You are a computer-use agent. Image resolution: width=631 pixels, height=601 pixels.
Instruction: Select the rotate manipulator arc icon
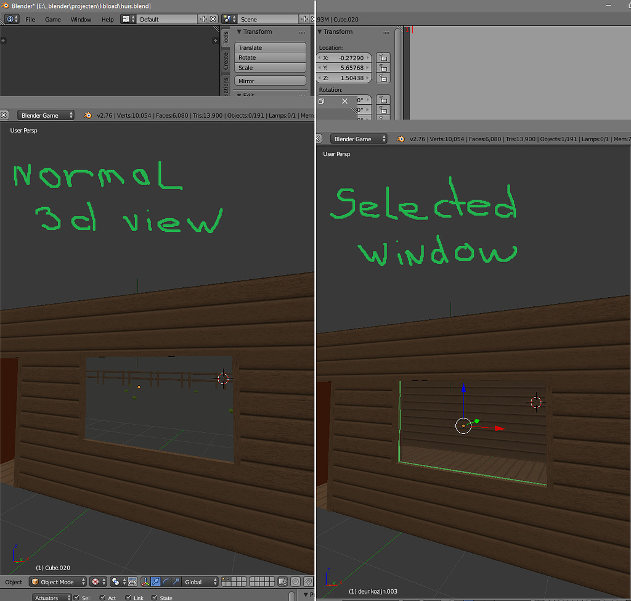pos(166,582)
